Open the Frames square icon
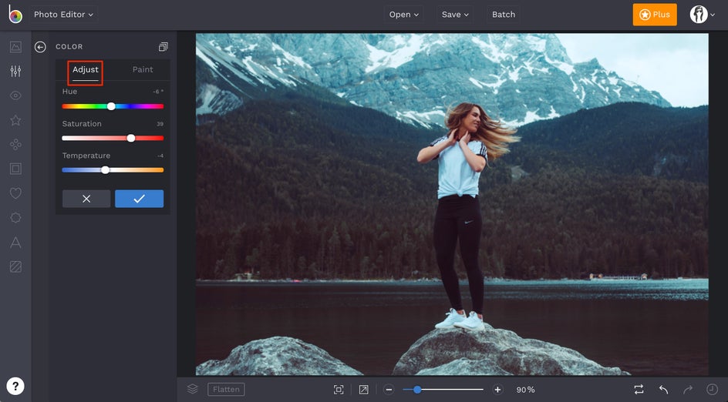Image resolution: width=728 pixels, height=402 pixels. [x=15, y=169]
